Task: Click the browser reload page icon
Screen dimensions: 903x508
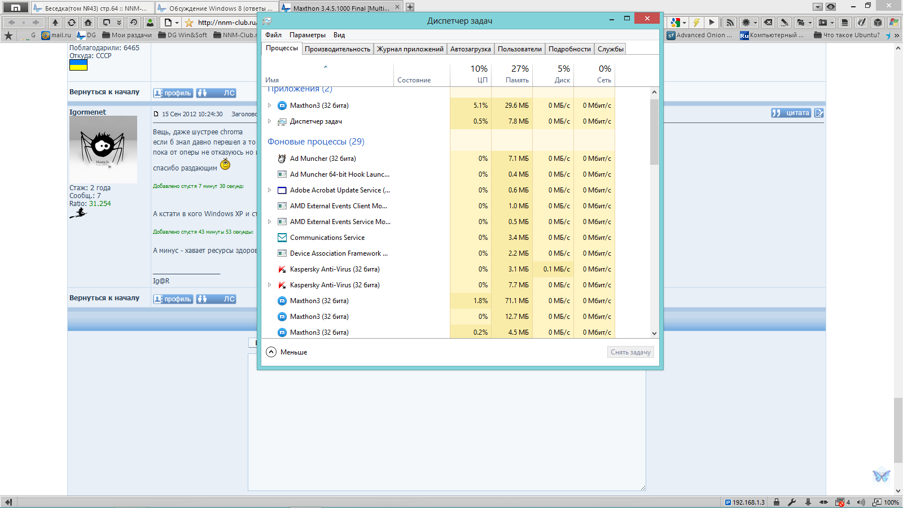Action: (72, 23)
